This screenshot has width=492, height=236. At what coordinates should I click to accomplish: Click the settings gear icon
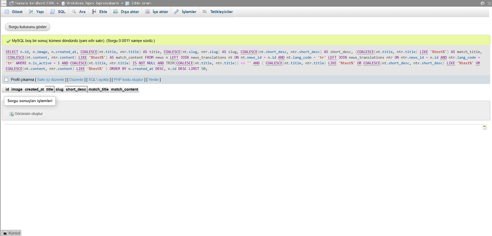click(x=483, y=3)
